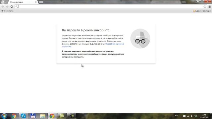Image resolution: width=212 pixels, height=119 pixels.
Task: Open the Bookmarks folder in the bookmarks bar
Action: point(7,11)
